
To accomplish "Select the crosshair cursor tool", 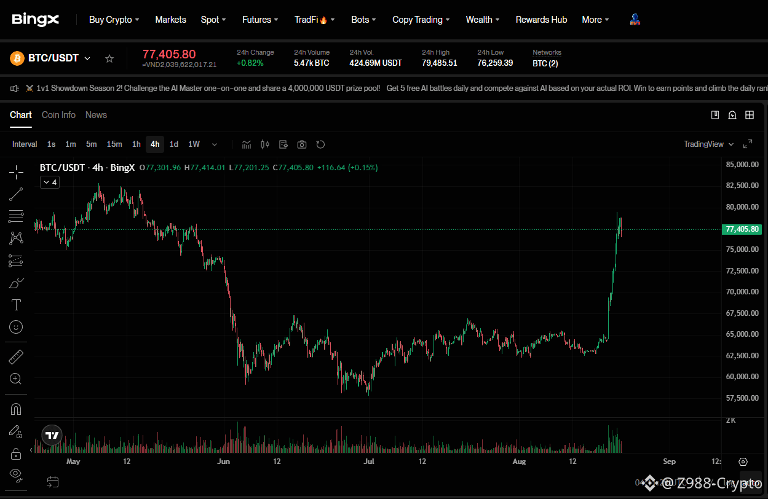I will click(16, 172).
